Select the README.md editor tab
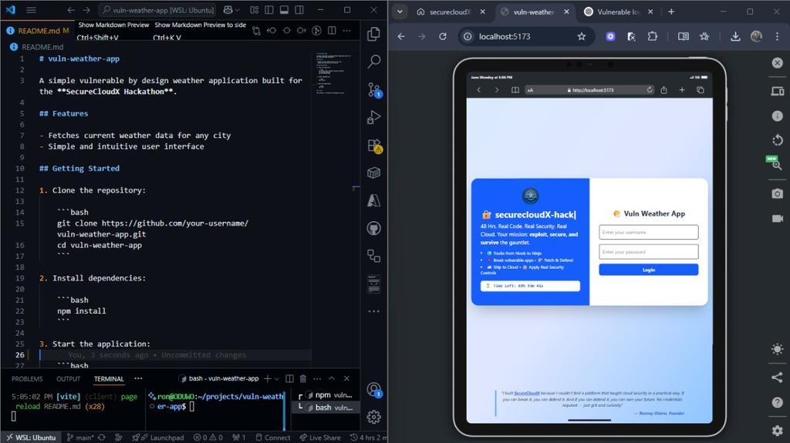 tap(38, 31)
